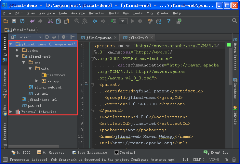The image size is (240, 164).
Task: Toggle the Maven Projects side panel
Action: [235, 54]
